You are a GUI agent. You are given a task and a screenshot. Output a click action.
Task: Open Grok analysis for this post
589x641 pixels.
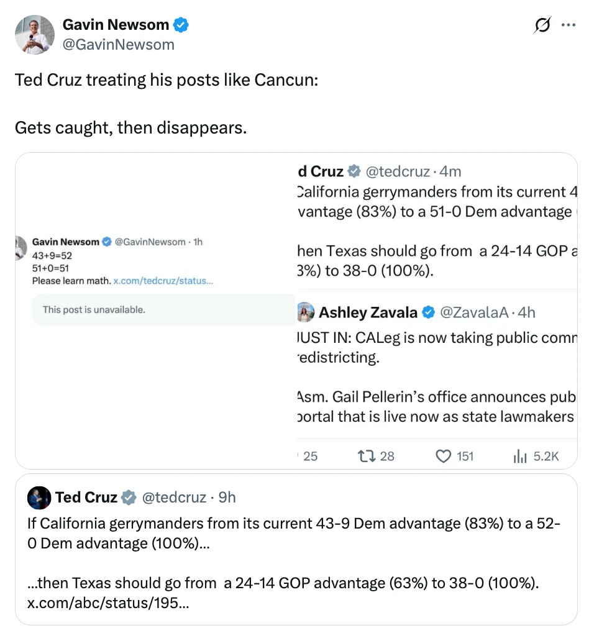point(541,25)
